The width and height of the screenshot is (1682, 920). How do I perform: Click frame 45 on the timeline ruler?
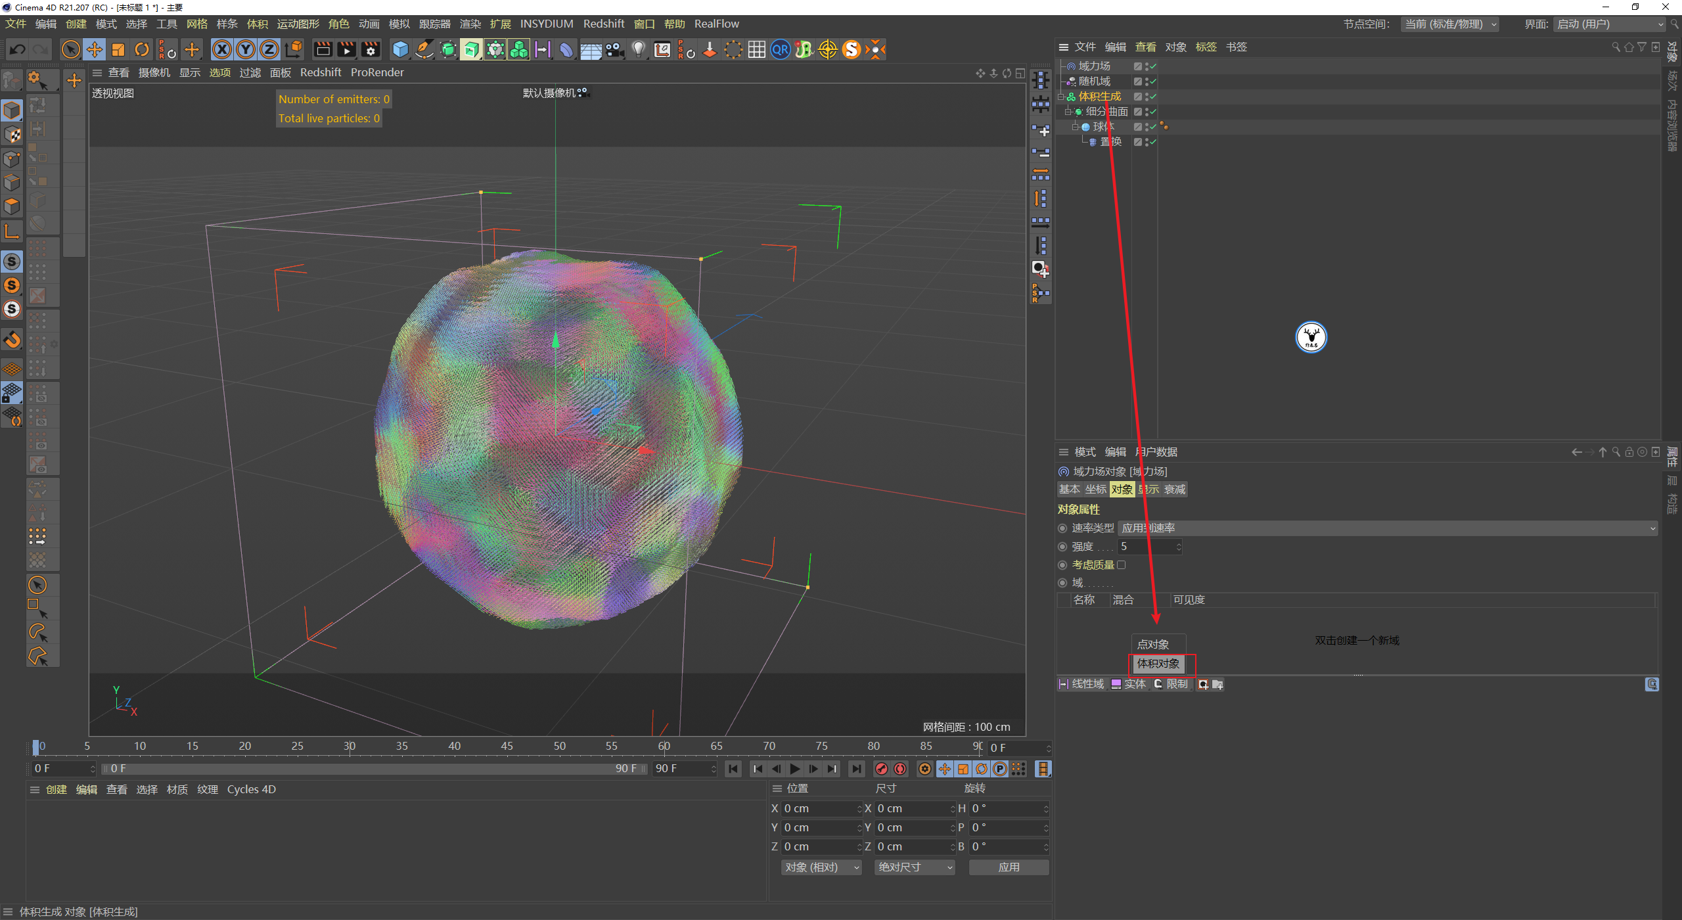(507, 747)
